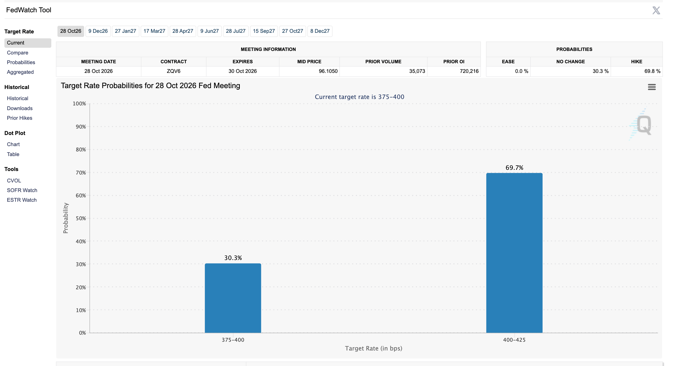Go to Probabilities in the sidebar

pos(21,62)
